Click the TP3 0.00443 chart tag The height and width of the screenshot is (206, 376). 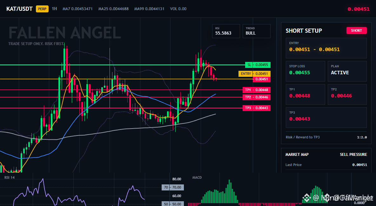tap(257, 108)
